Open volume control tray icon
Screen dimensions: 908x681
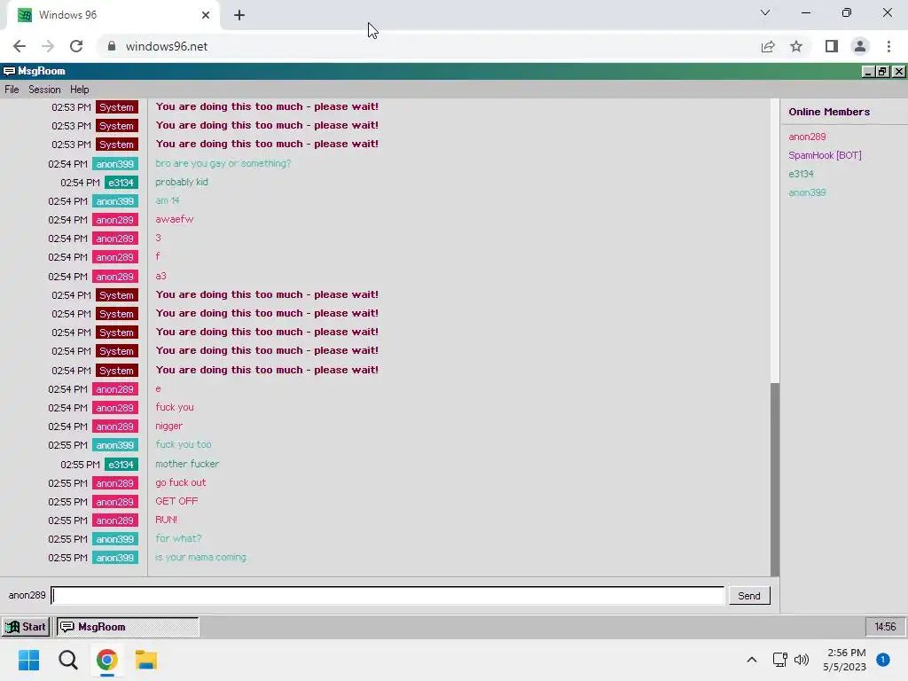click(802, 660)
